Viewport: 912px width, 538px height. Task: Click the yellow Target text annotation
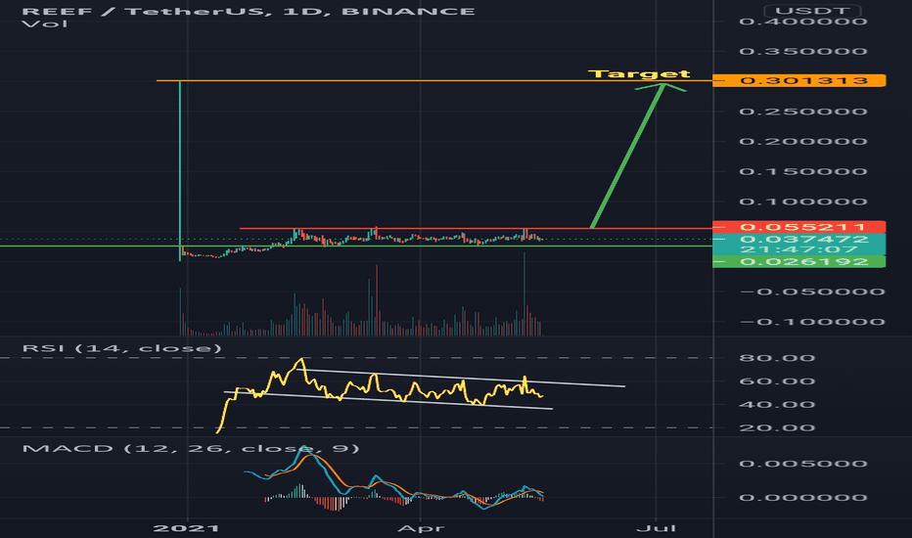639,74
